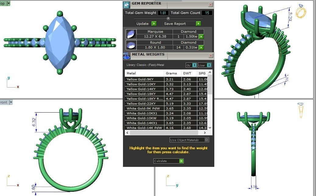The image size is (316, 196).
Task: Close the Gem Reporter panel
Action: [211, 5]
